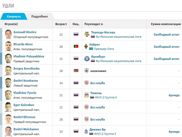Click the no-club icon in Kombarov's row
The image size is (182, 137).
point(86,83)
